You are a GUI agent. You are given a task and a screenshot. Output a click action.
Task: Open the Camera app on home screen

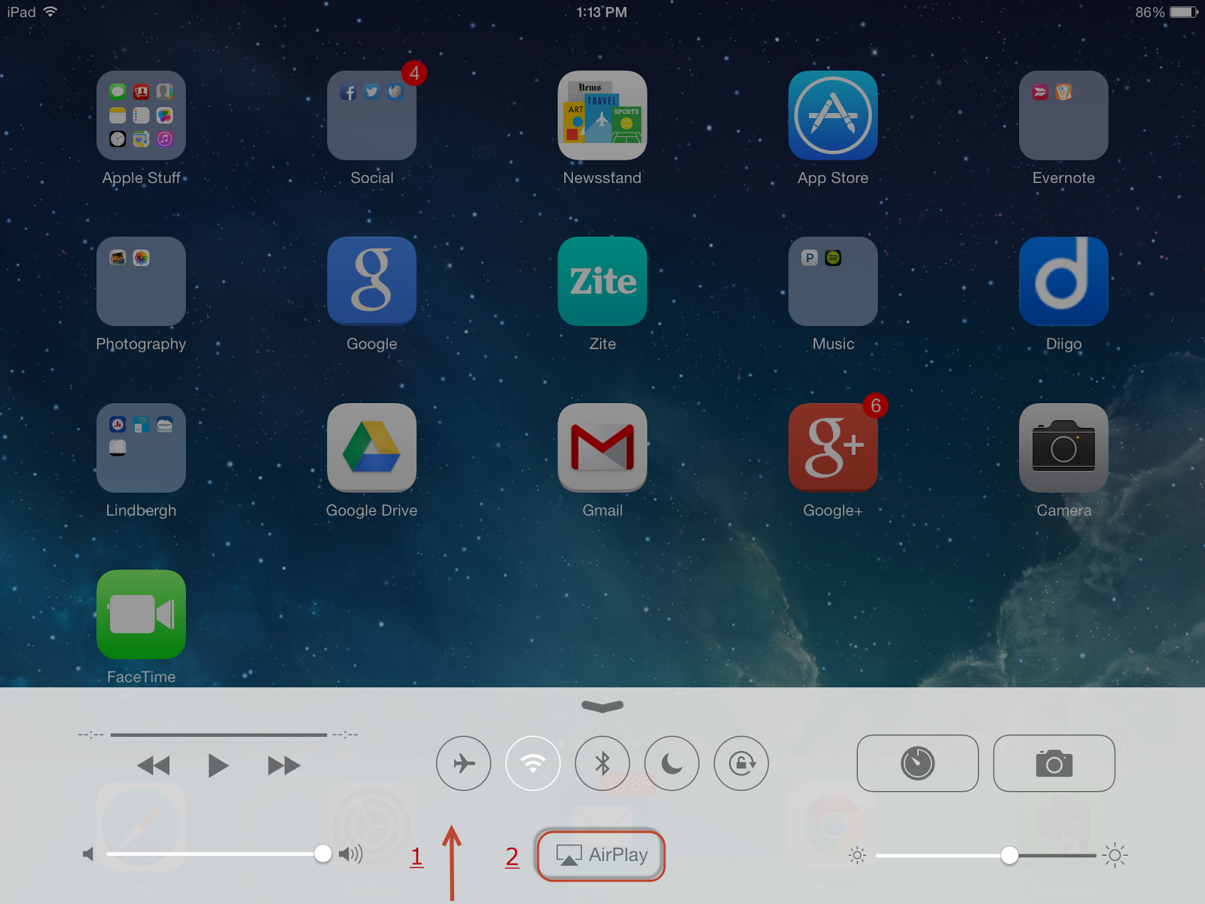pos(1063,448)
